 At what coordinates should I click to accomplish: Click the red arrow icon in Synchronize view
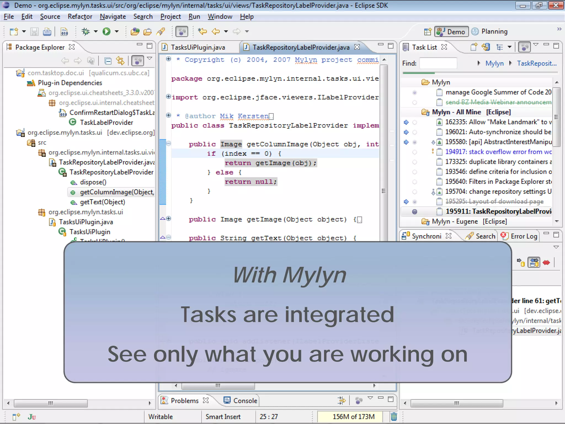(x=546, y=263)
